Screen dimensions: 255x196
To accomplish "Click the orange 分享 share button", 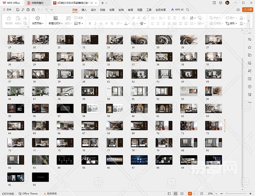I will (247, 10).
